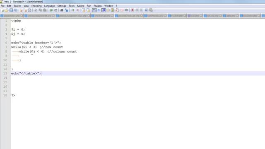The width and height of the screenshot is (265, 149).
Task: Close the first assignment4.php tab
Action: click(22, 16)
